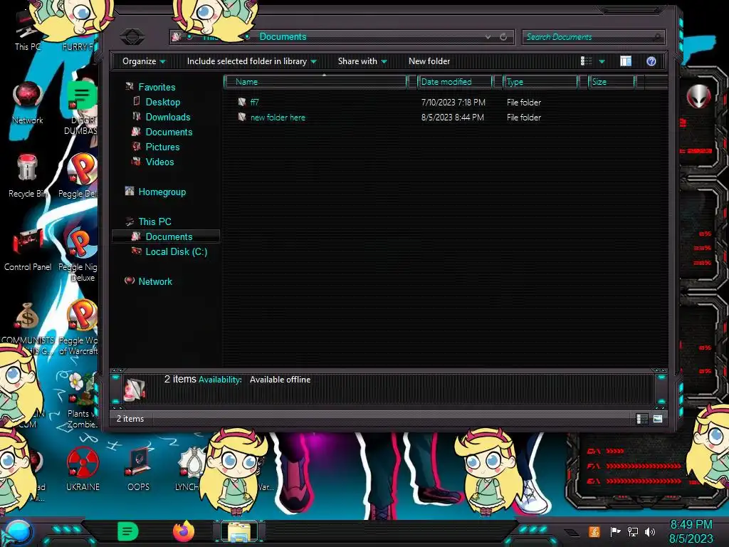Screen dimensions: 729x547
Task: Switch to large icons view in status bar
Action: coord(657,419)
